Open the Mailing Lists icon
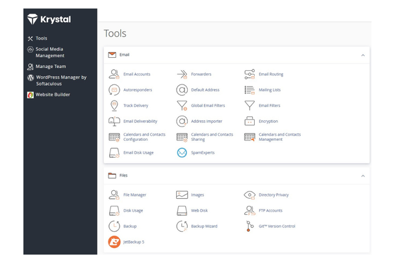The height and width of the screenshot is (263, 395). [249, 90]
